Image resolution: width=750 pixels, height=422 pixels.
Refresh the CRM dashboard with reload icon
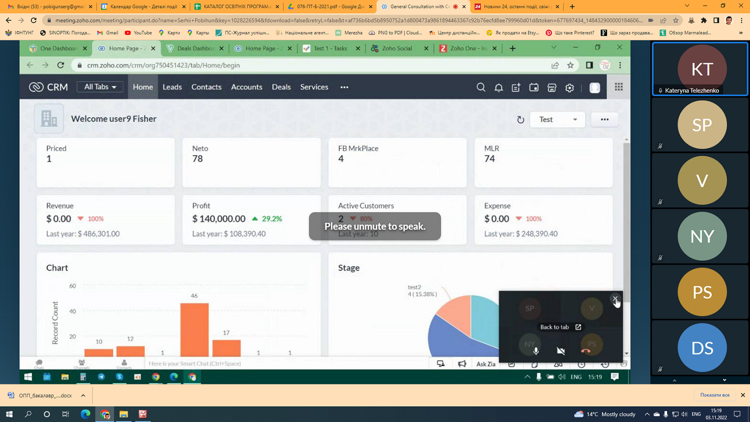tap(520, 120)
